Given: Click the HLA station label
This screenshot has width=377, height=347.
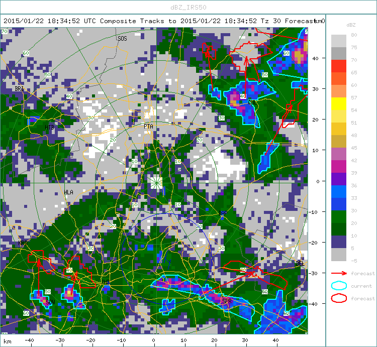Looking at the screenshot, I should click(68, 192).
